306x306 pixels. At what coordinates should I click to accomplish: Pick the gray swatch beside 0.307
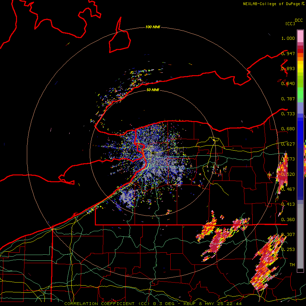[300, 236]
